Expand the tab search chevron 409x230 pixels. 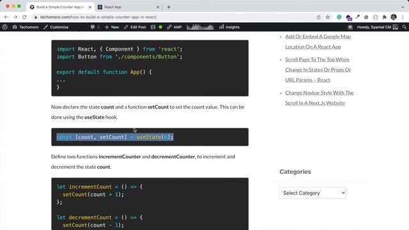tap(403, 7)
